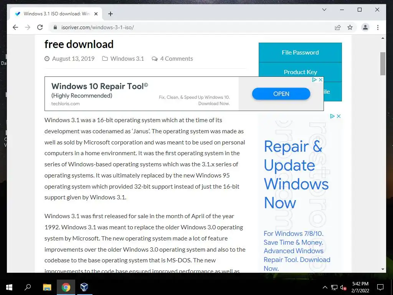
Task: Click 'For Windows 7/8/10.' ad text
Action: tap(294, 234)
